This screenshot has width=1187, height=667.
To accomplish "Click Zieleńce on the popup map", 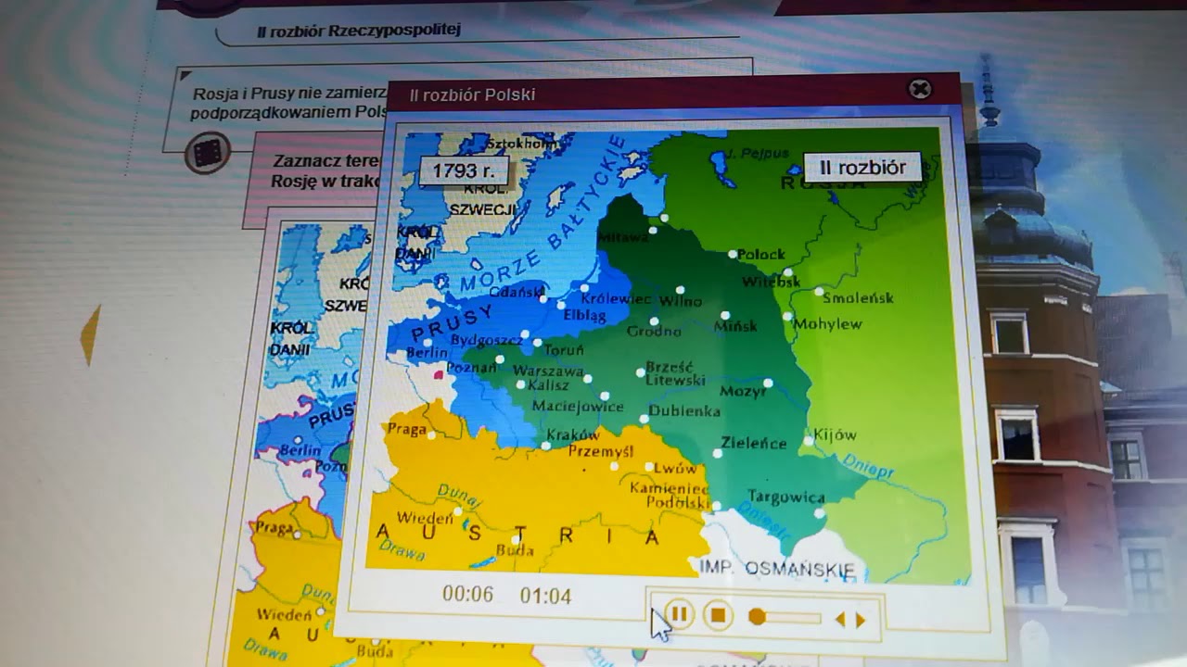I will point(753,443).
